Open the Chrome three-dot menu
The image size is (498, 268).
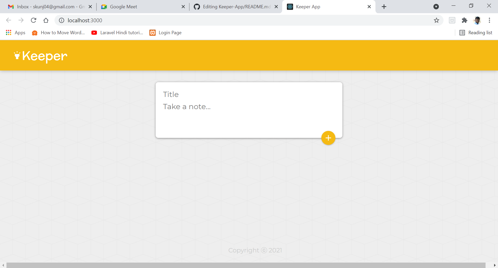[489, 20]
